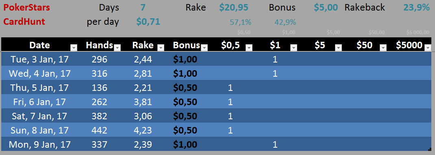The width and height of the screenshot is (435, 155).
Task: Select the $1,00 bonus cell for Mon, 9 Jan
Action: (x=185, y=144)
